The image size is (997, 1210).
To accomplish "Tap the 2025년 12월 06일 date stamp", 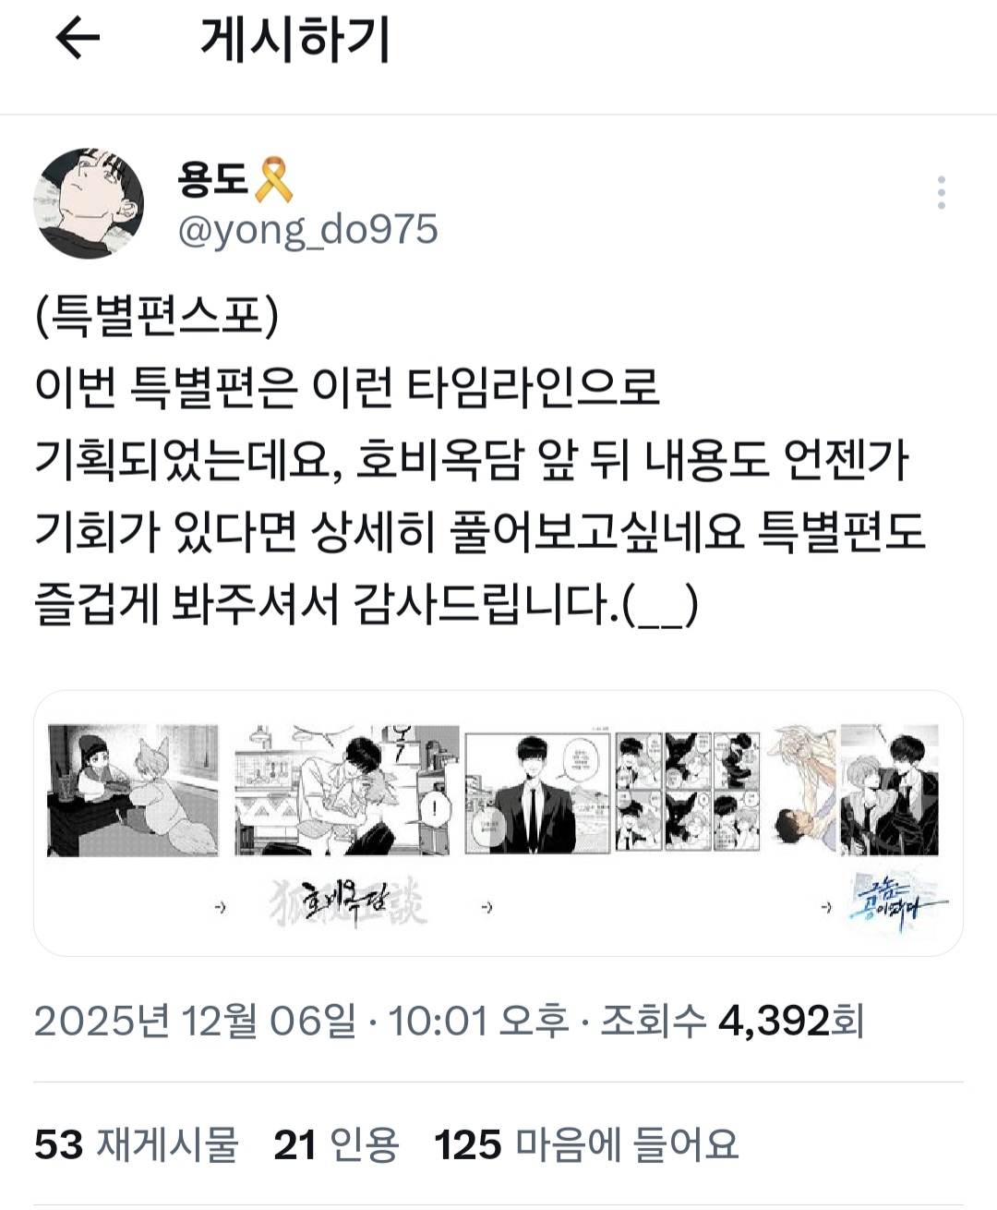I will click(x=195, y=1021).
